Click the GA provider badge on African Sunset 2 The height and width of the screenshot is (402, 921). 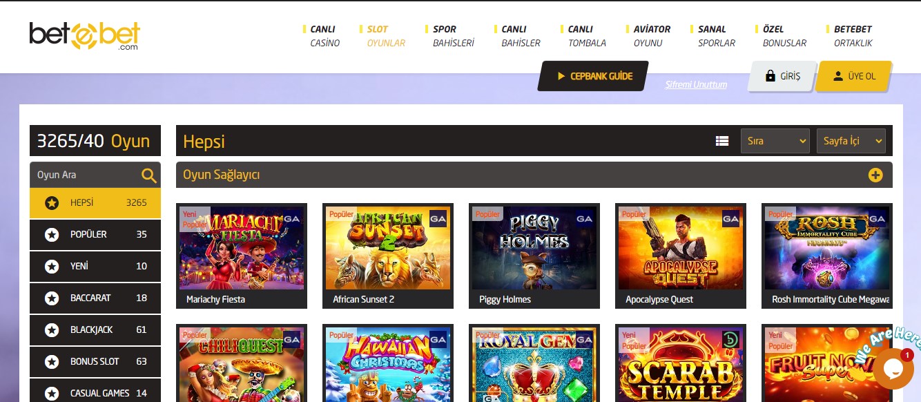pyautogui.click(x=438, y=218)
